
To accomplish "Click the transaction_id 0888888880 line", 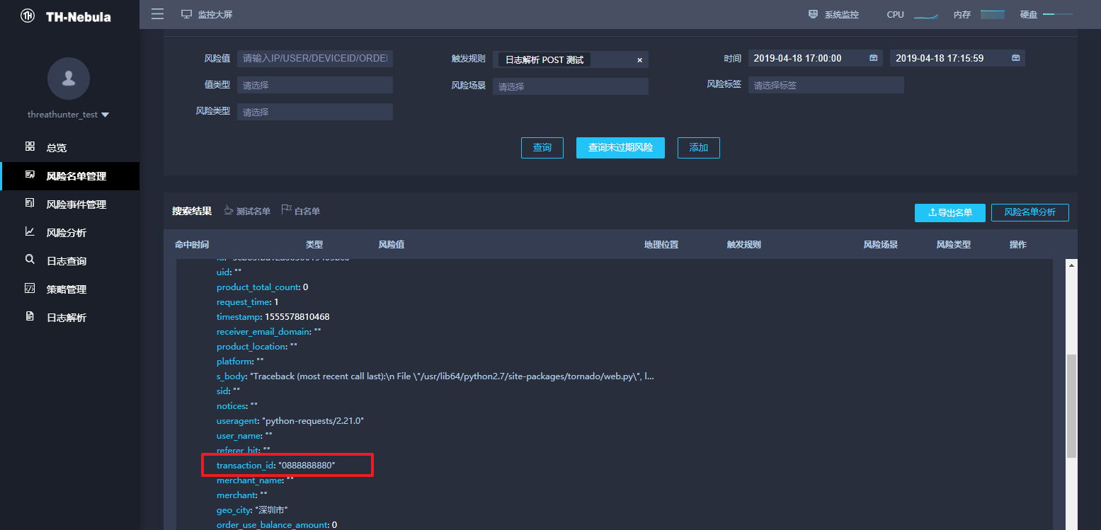I will click(x=276, y=466).
